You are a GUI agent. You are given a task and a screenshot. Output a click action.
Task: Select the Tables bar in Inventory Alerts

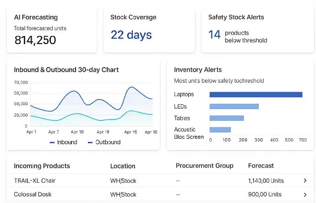tap(226, 118)
